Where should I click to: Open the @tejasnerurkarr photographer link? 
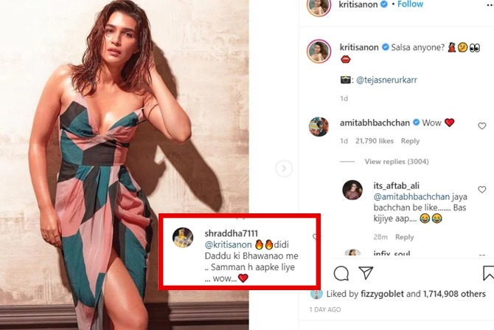pyautogui.click(x=386, y=80)
